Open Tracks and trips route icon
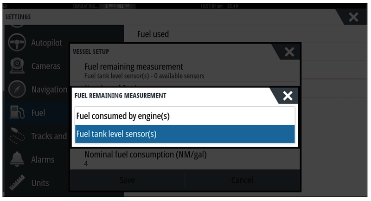The width and height of the screenshot is (371, 201). point(17,136)
